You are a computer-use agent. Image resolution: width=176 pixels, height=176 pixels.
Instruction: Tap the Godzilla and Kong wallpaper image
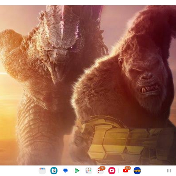click(x=88, y=85)
